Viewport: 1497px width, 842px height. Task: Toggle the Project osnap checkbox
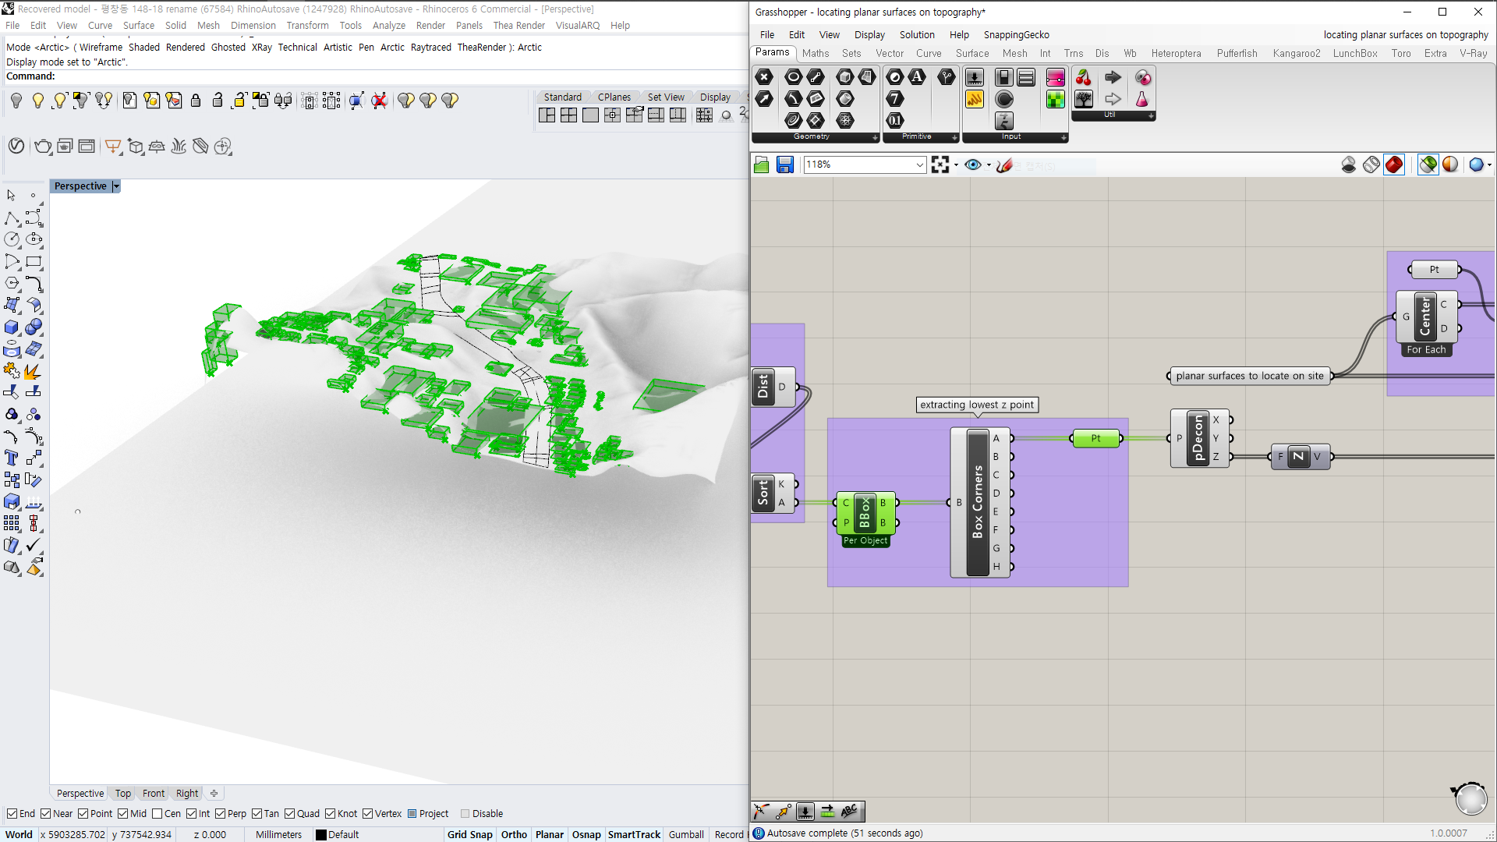(412, 813)
